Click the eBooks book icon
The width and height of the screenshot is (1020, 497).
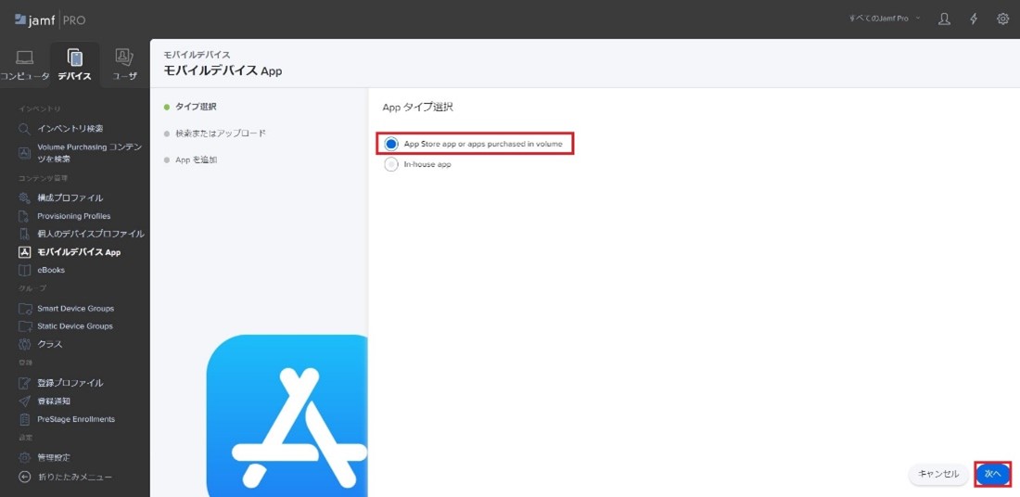pyautogui.click(x=24, y=270)
